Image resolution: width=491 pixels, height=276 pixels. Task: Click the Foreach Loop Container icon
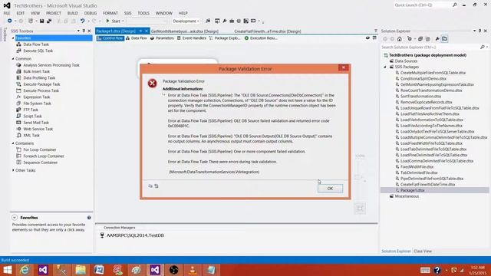(18, 156)
